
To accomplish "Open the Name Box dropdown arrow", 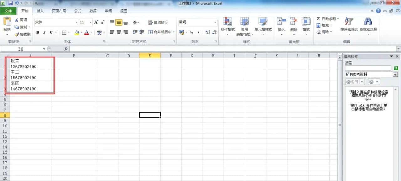I will (44, 49).
